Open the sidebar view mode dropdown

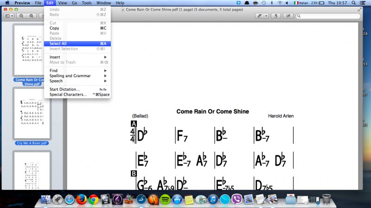9,16
